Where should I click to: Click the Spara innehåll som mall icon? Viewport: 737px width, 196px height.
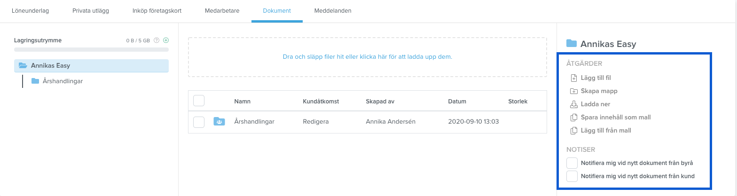(573, 118)
